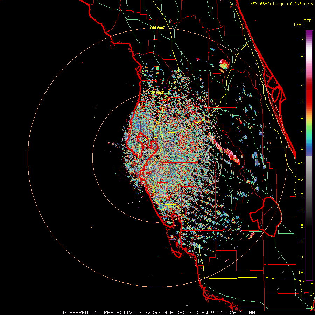Image resolution: width=315 pixels, height=315 pixels.
Task: Click the red-white streak echo east of 50 NMI ring
Action: pyautogui.click(x=231, y=155)
